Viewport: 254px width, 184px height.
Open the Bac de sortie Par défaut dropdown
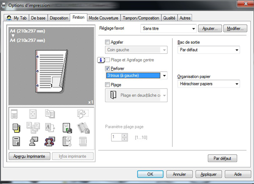(x=209, y=50)
